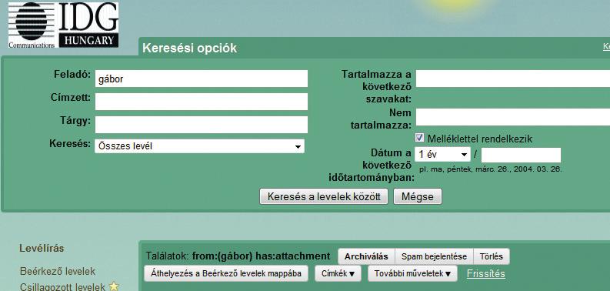The width and height of the screenshot is (610, 291).
Task: Click the Tárgy input field
Action: pos(201,125)
